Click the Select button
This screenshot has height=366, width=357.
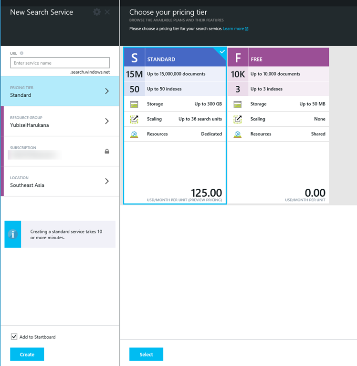click(x=147, y=355)
